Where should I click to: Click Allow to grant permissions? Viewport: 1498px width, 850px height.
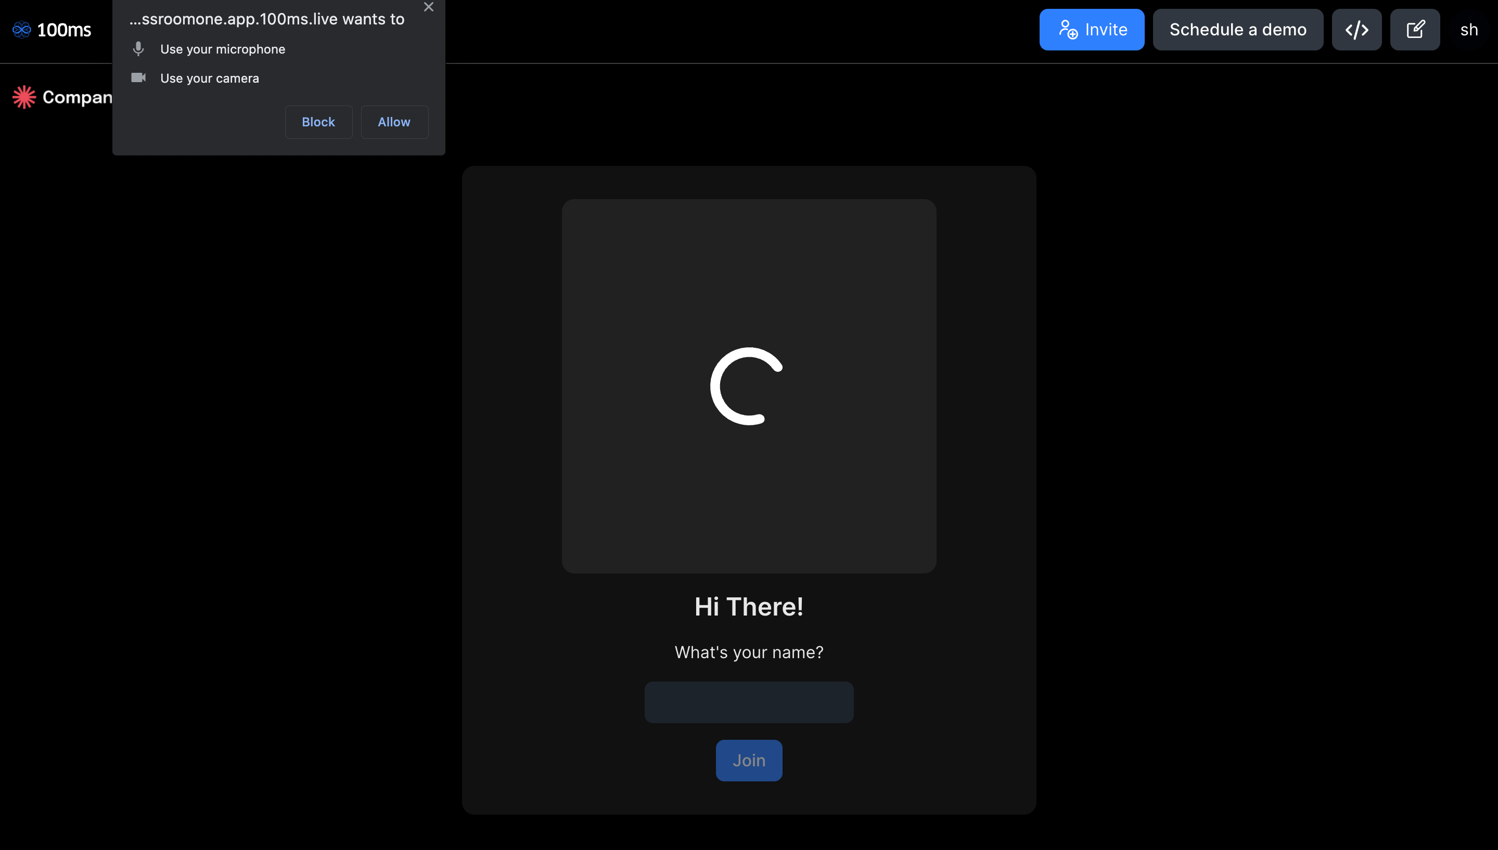pyautogui.click(x=393, y=121)
